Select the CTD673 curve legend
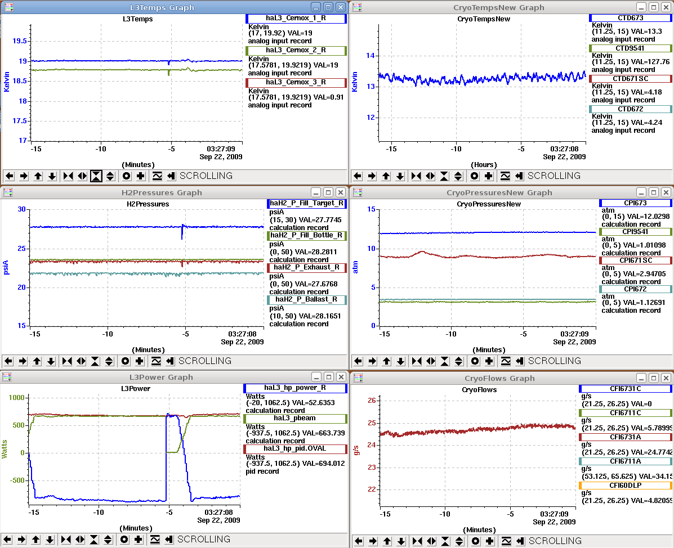674x548 pixels. pyautogui.click(x=631, y=18)
